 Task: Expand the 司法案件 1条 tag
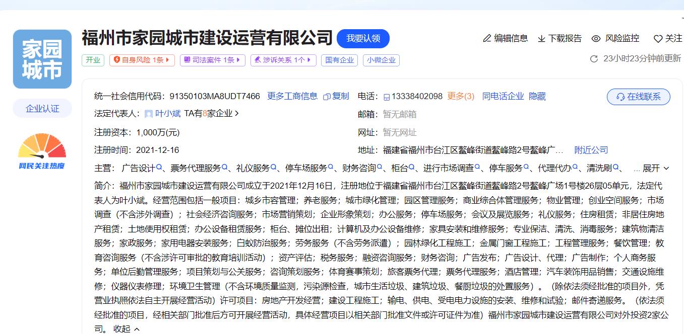point(213,60)
